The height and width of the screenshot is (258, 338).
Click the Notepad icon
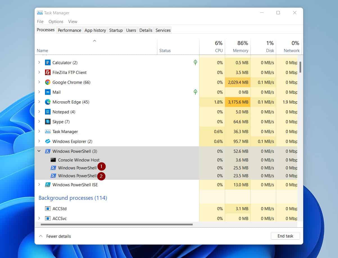point(47,112)
